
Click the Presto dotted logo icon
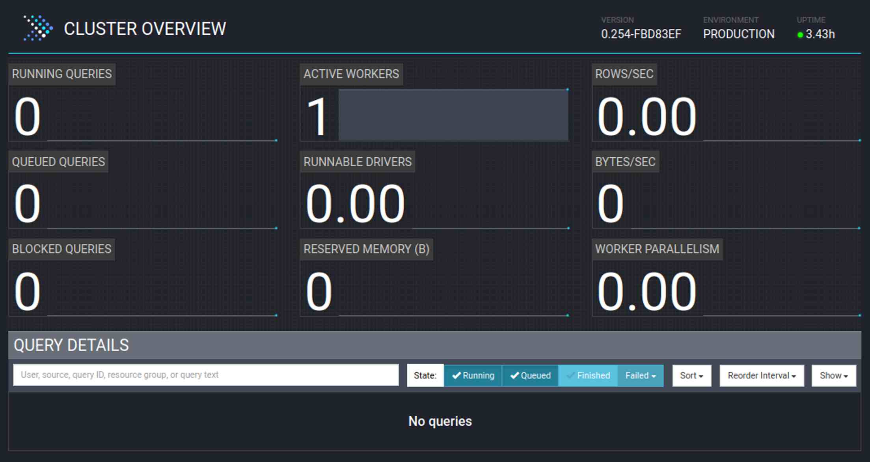(38, 28)
